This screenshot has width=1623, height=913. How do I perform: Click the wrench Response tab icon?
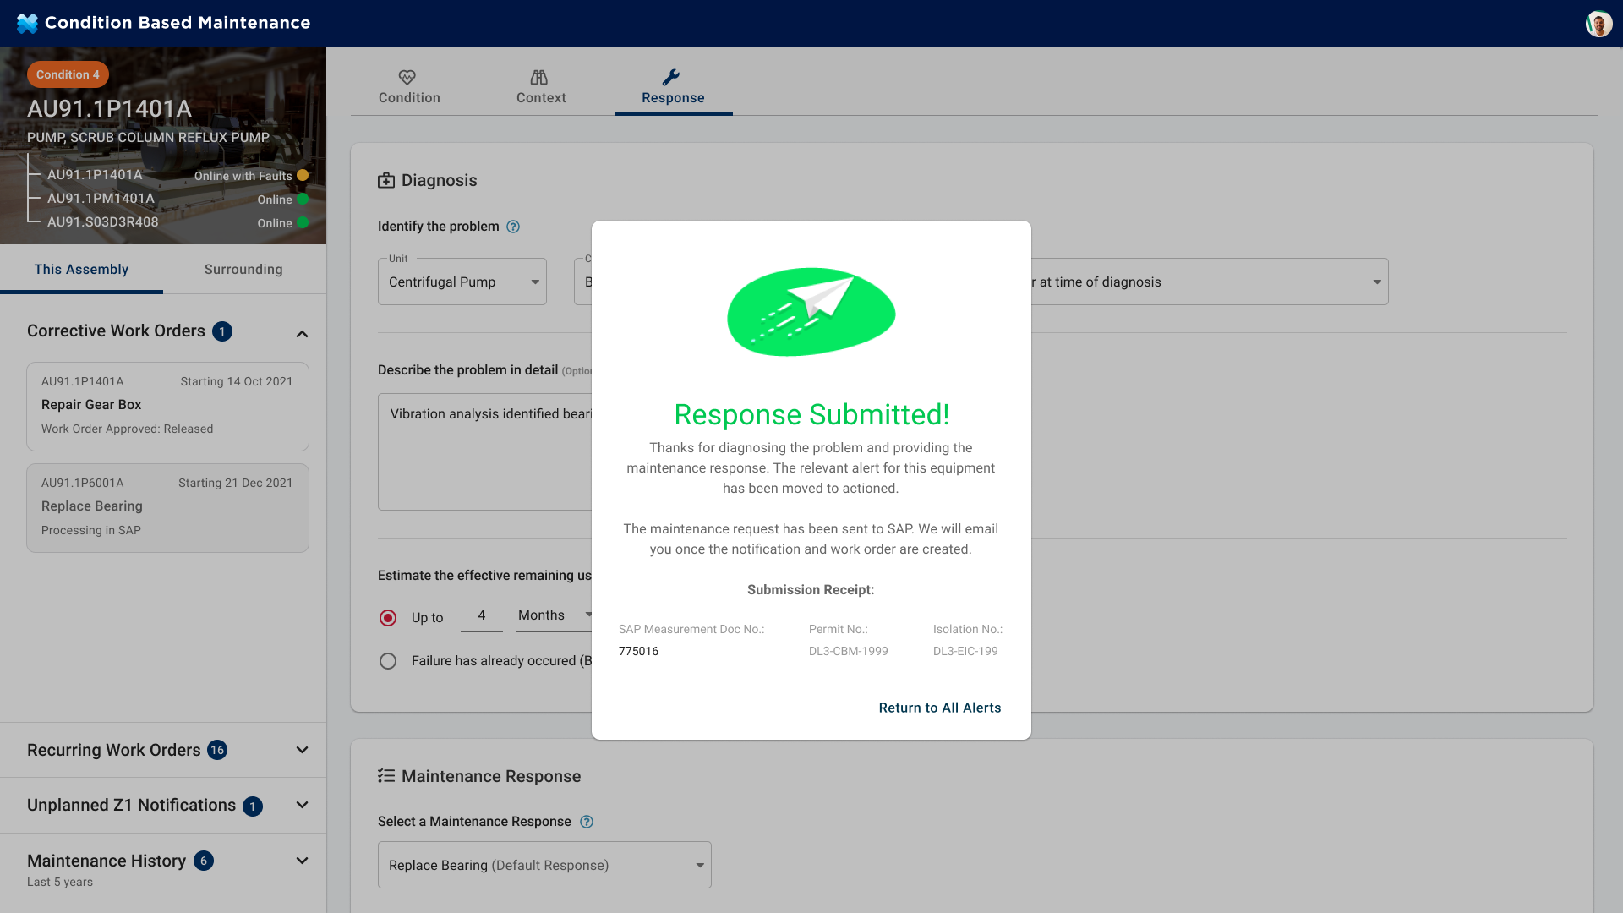(671, 77)
